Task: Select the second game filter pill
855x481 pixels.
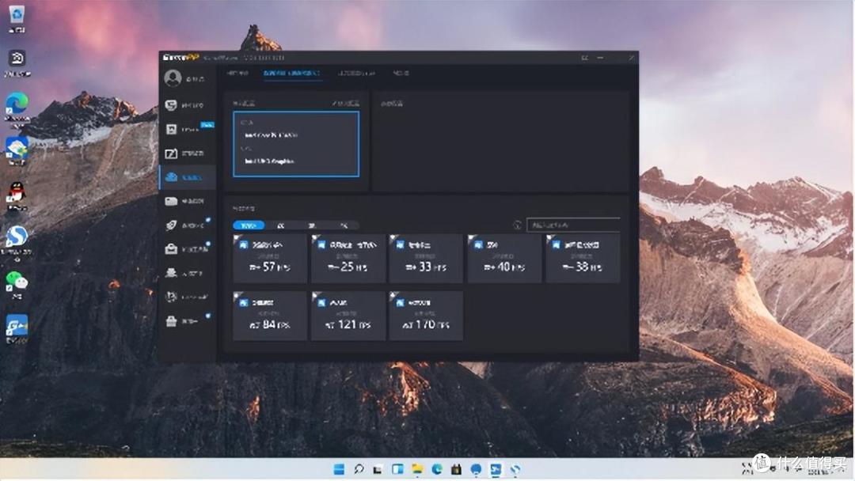Action: coord(280,225)
